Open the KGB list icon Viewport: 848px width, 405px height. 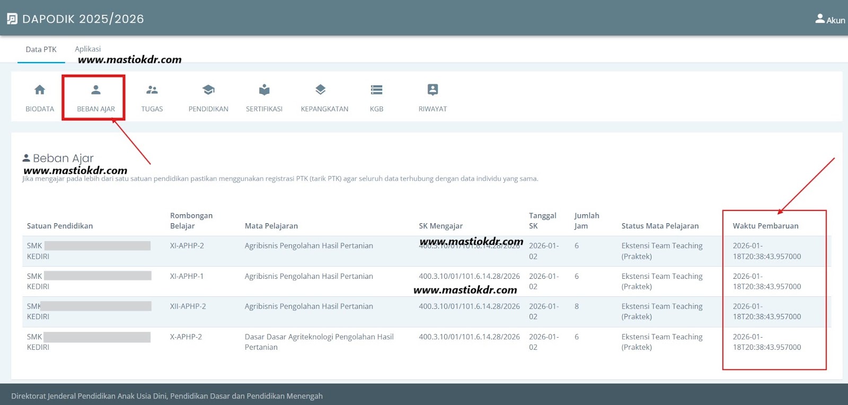tap(377, 90)
